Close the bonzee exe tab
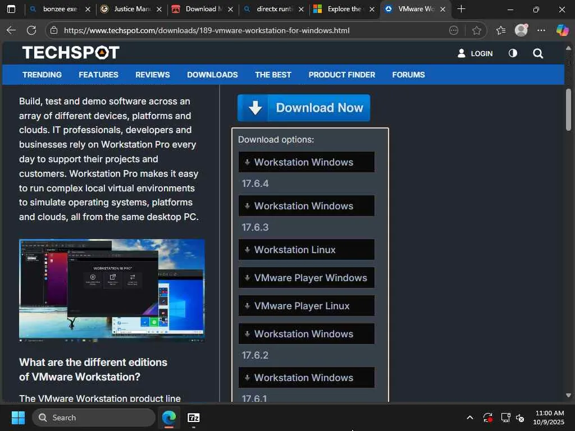 (x=88, y=9)
